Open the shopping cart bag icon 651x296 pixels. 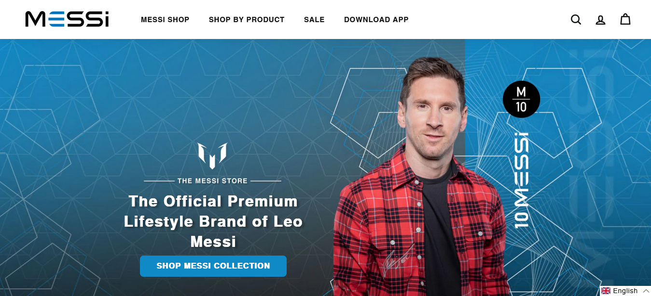coord(625,19)
